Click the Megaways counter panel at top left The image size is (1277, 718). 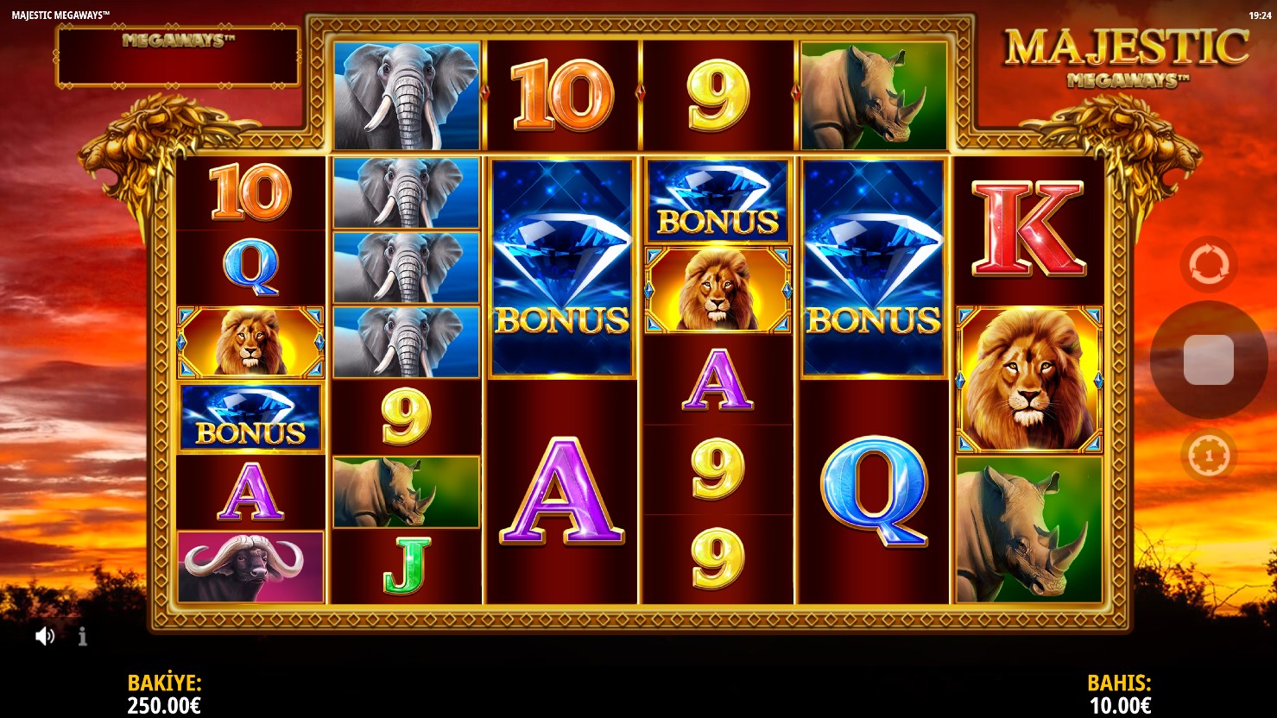[x=178, y=56]
